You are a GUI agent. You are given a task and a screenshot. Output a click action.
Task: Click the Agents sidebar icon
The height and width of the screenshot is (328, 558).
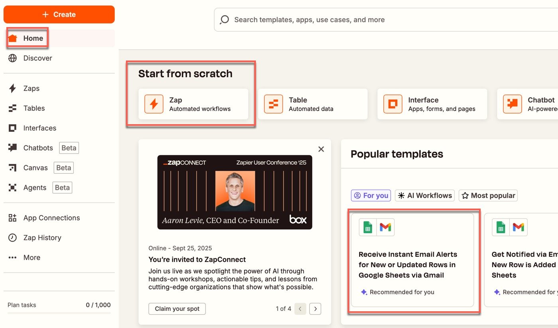pos(13,188)
